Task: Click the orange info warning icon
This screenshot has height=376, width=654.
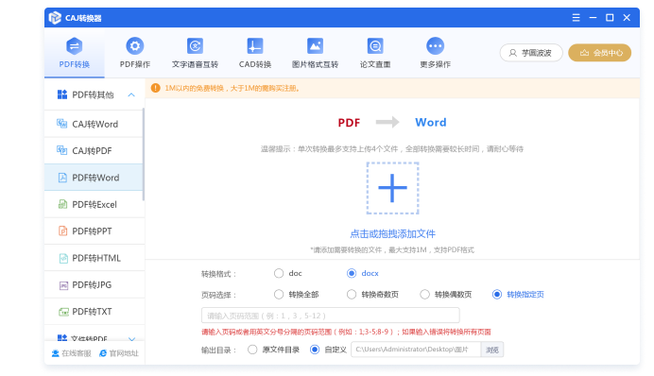Action: (156, 88)
